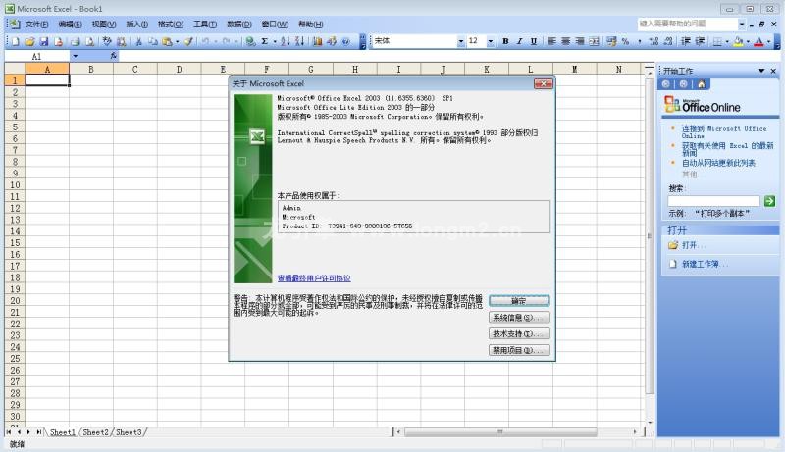Decrease decimal places icon

pos(668,41)
